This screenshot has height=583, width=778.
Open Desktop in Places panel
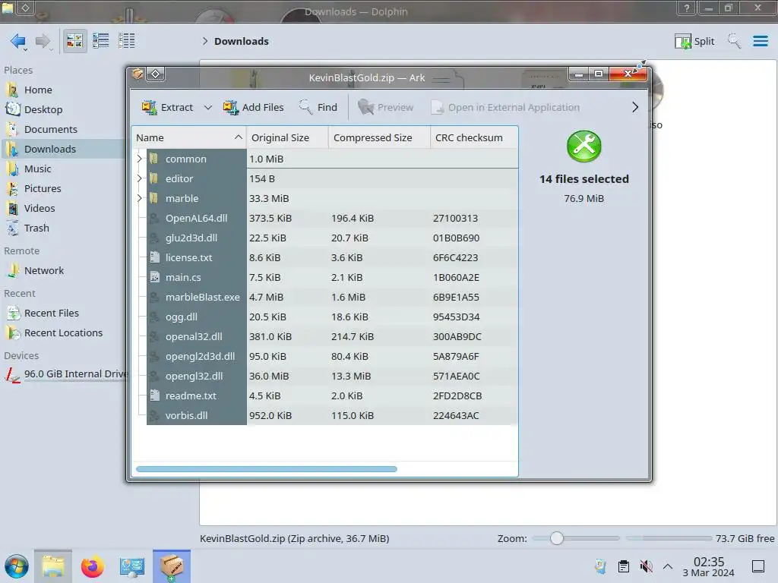pos(64,109)
